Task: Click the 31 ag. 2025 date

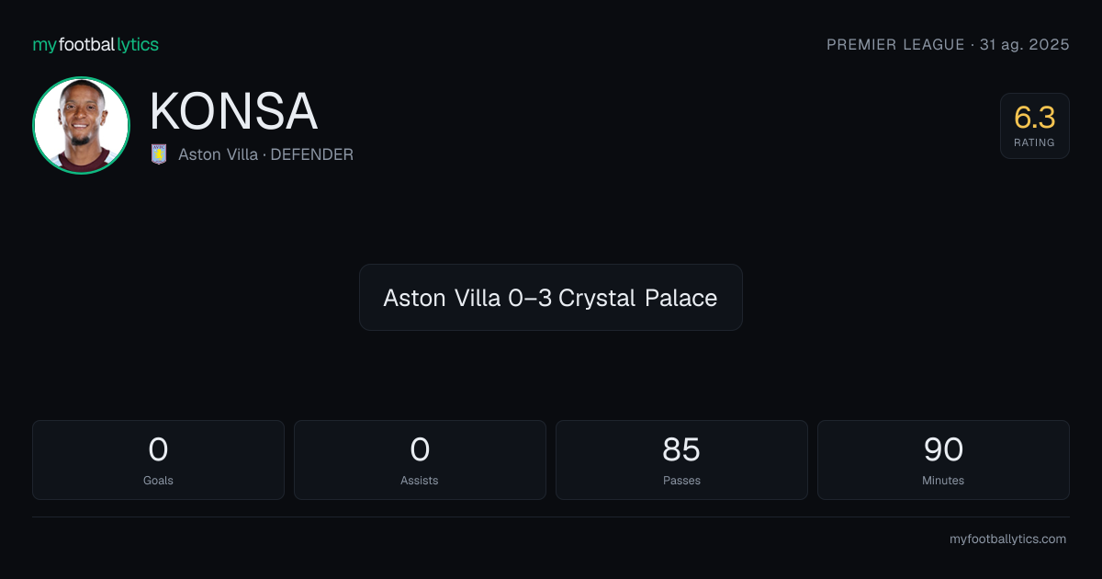Action: pos(1025,44)
